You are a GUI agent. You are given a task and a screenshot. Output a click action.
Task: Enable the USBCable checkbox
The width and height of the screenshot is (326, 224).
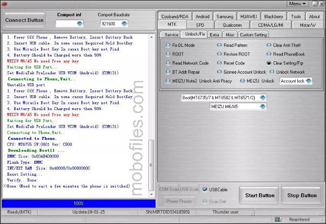[x=205, y=190]
